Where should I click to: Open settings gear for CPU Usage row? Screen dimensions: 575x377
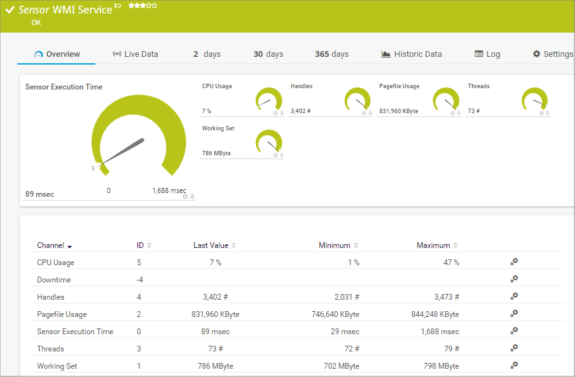point(514,262)
